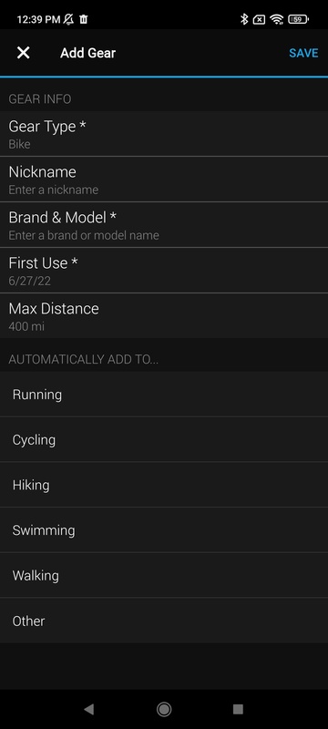This screenshot has height=729, width=328.
Task: Tap the muted notifications bell icon
Action: pyautogui.click(x=68, y=19)
